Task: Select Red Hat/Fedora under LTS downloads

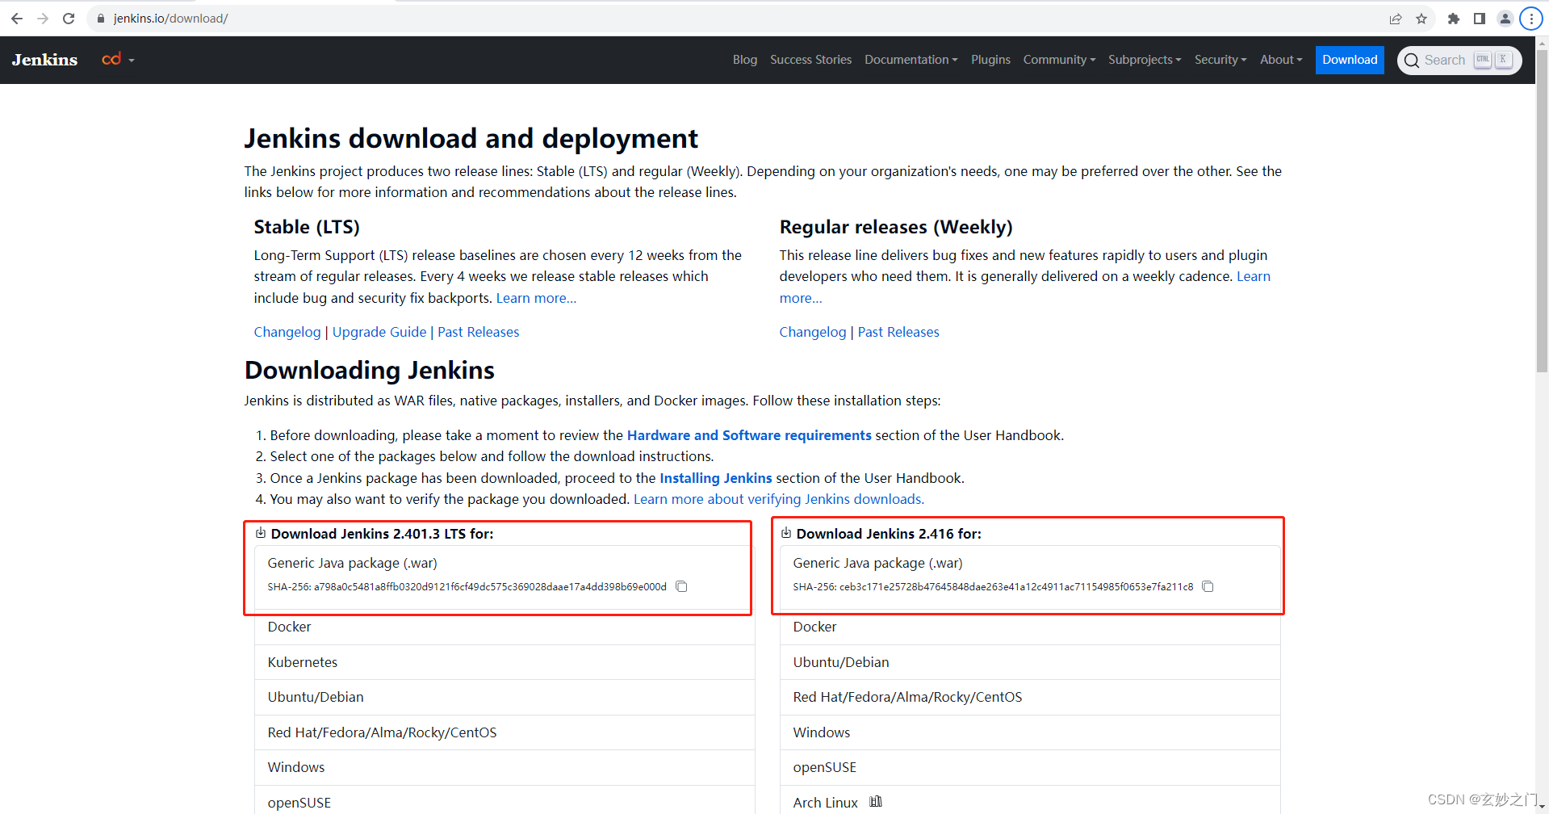Action: [504, 732]
